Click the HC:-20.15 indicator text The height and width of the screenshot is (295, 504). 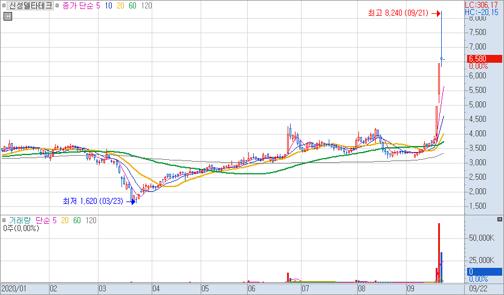point(482,12)
